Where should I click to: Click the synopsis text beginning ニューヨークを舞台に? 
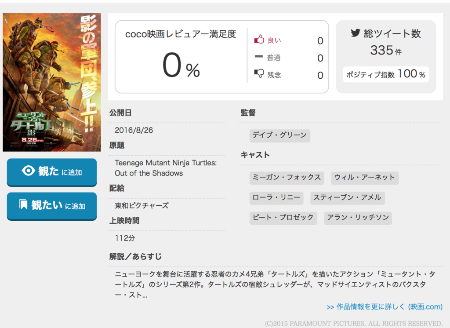[275, 284]
